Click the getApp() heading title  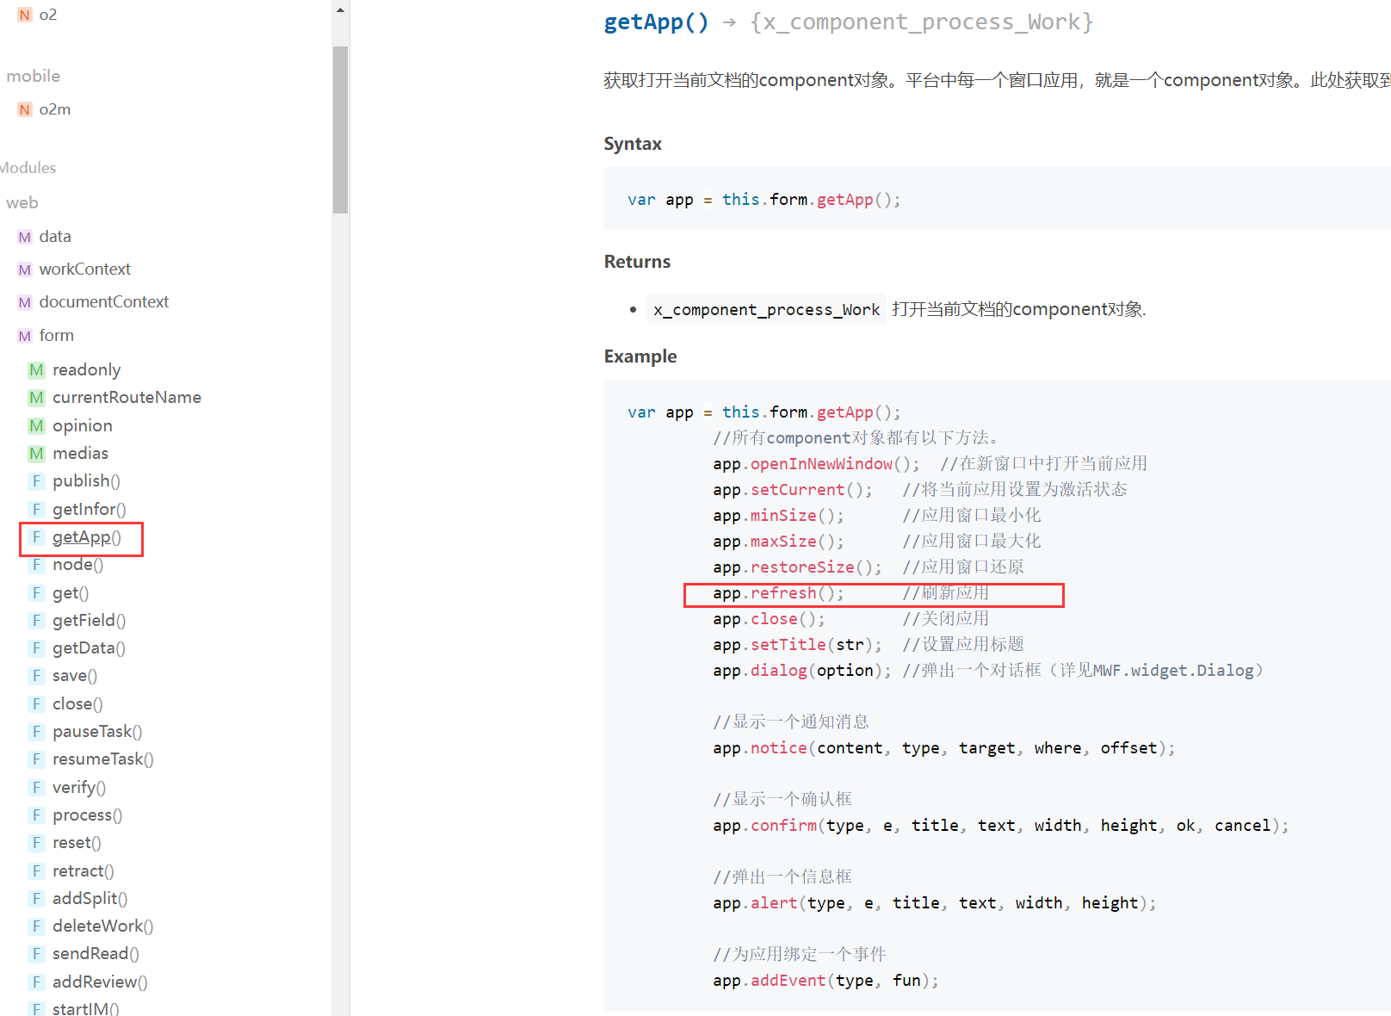(x=656, y=22)
